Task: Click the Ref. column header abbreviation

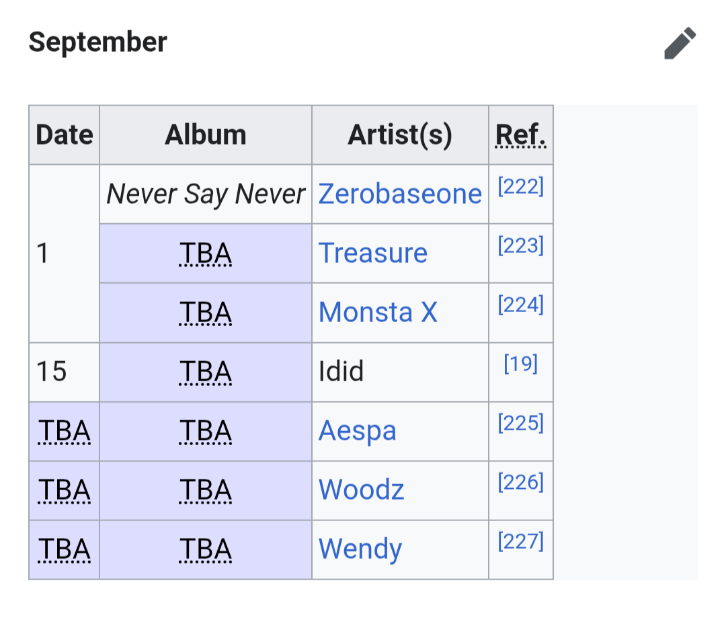Action: click(x=520, y=134)
